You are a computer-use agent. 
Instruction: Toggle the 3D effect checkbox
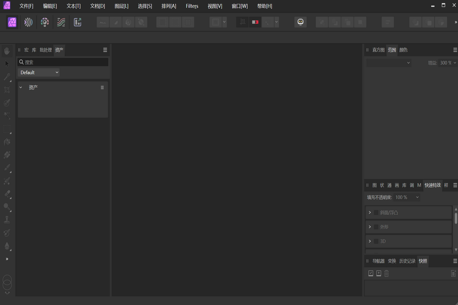tap(376, 241)
